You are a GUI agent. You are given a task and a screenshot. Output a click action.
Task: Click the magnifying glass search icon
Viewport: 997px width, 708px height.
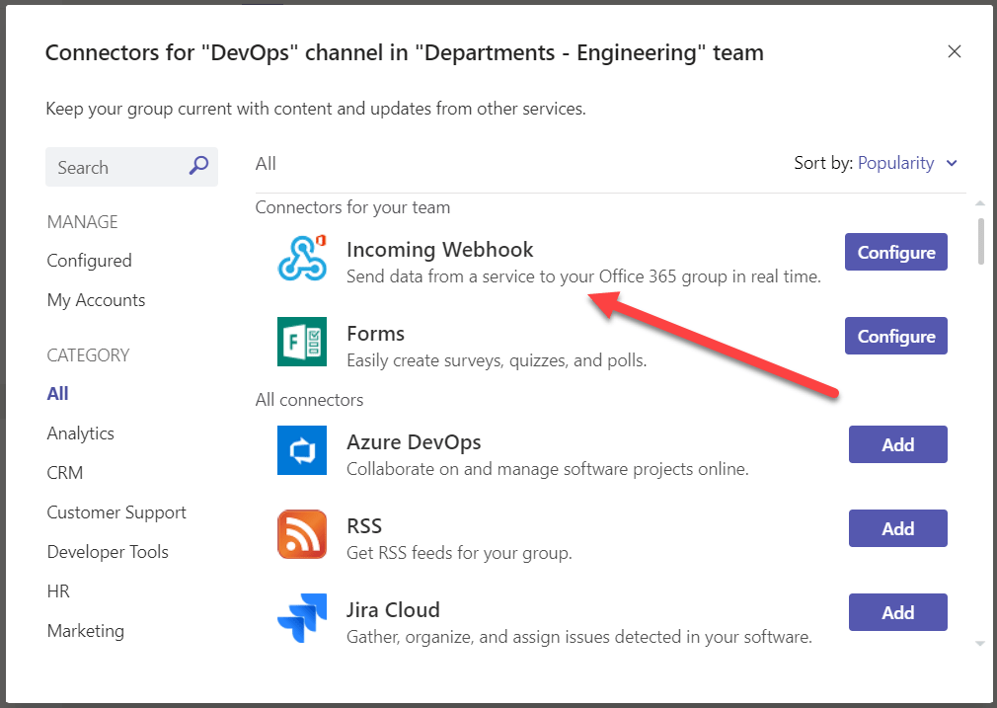click(x=198, y=166)
